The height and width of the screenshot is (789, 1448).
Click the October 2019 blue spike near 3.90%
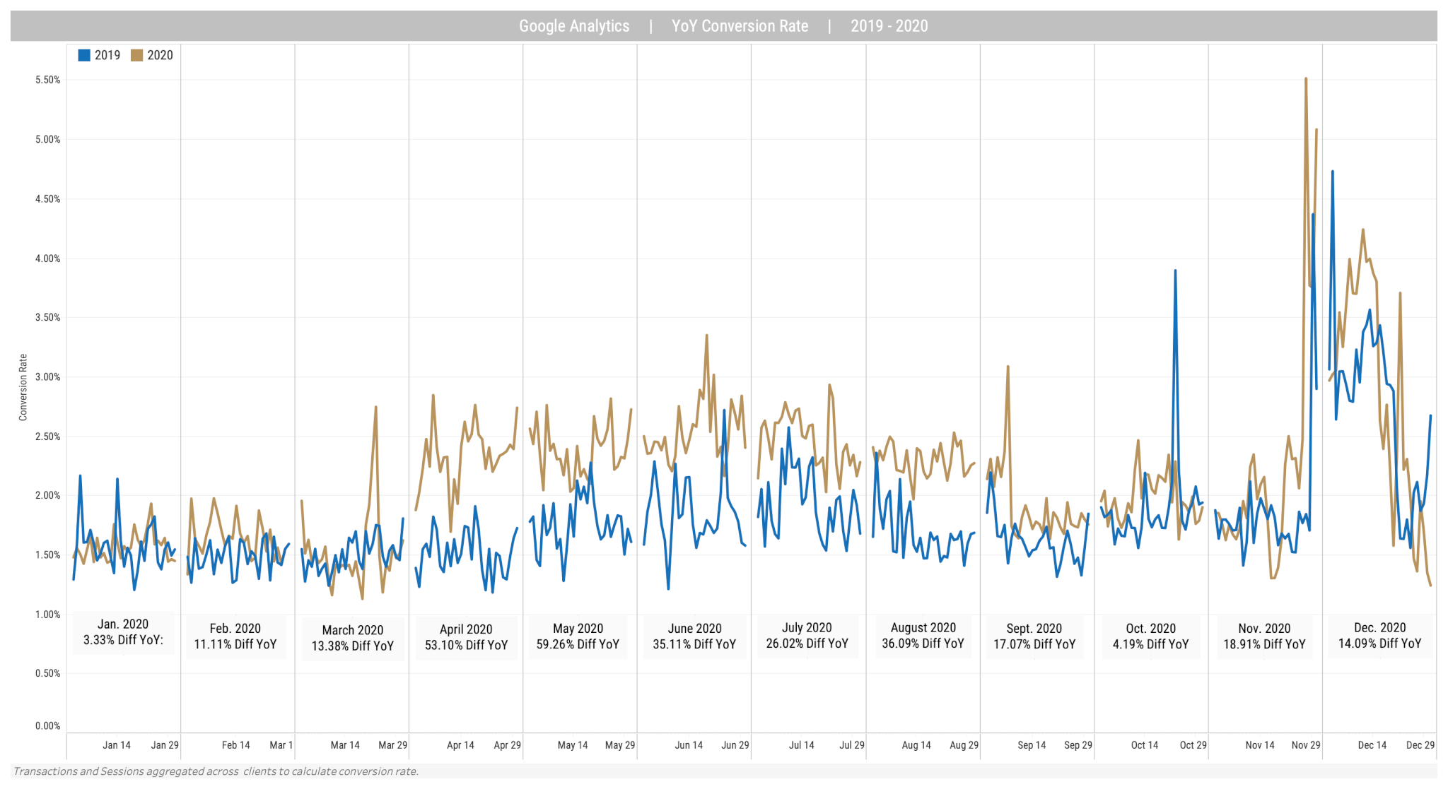1175,271
